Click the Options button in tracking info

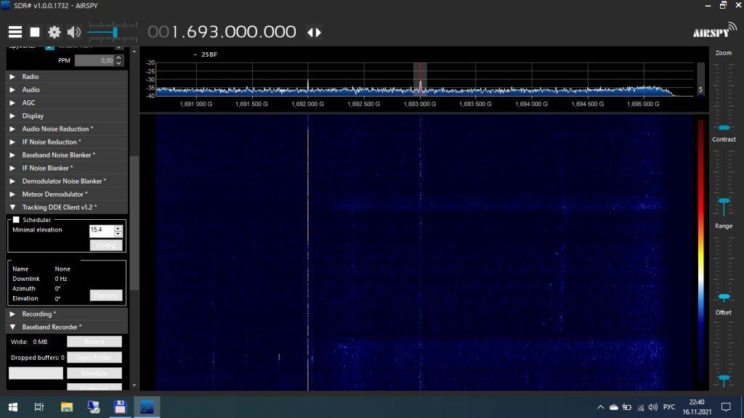[x=106, y=295]
